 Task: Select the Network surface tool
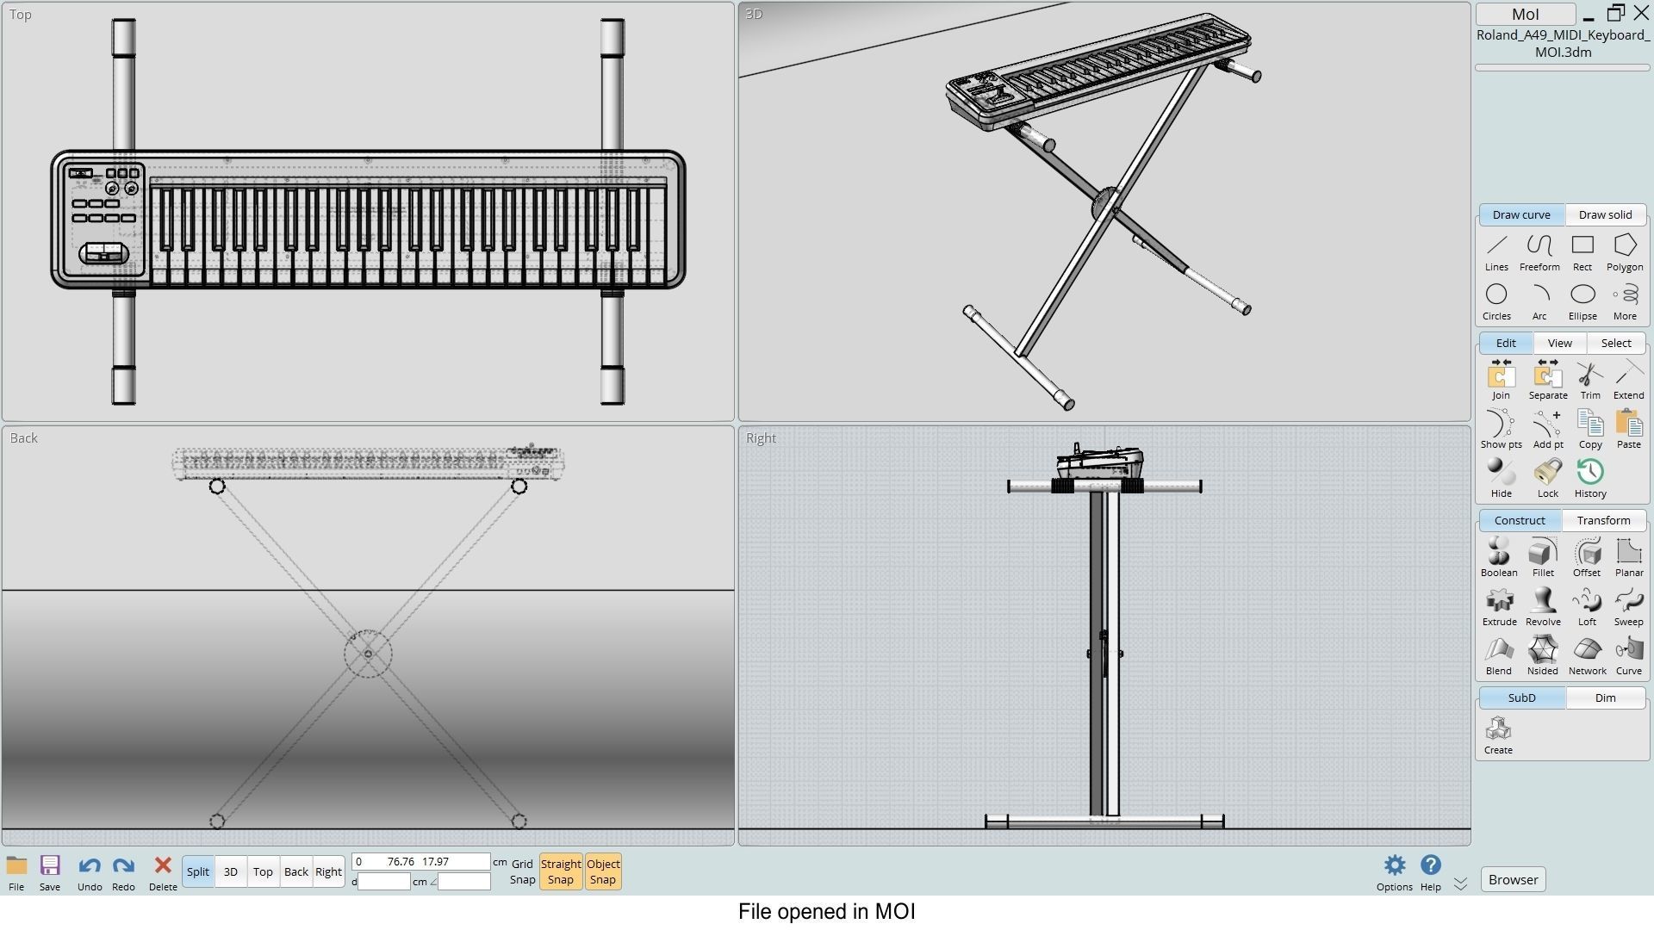point(1587,656)
